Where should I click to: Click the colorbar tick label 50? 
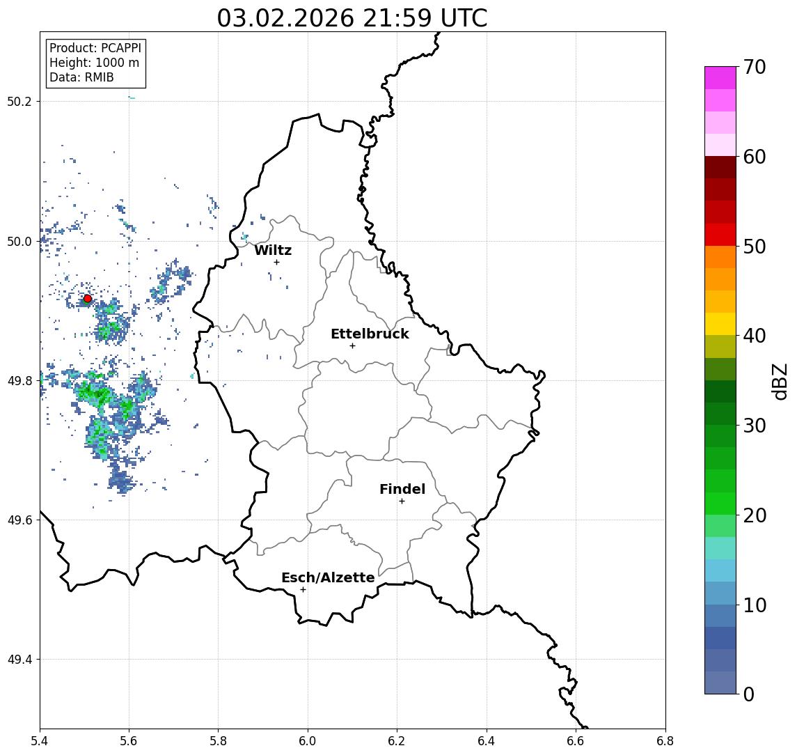point(755,247)
